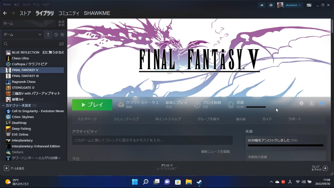Switch to the コミュニティ tab
The width and height of the screenshot is (334, 188).
coord(69,13)
